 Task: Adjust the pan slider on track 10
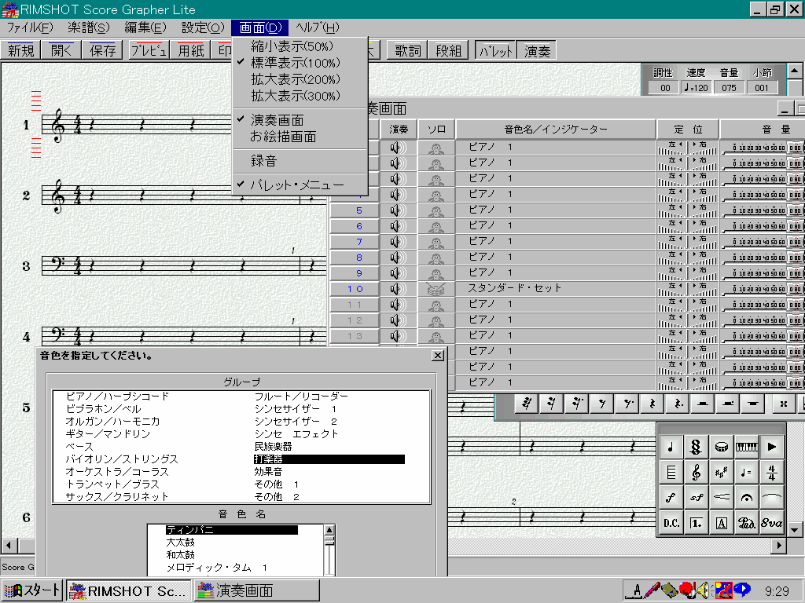pyautogui.click(x=687, y=289)
